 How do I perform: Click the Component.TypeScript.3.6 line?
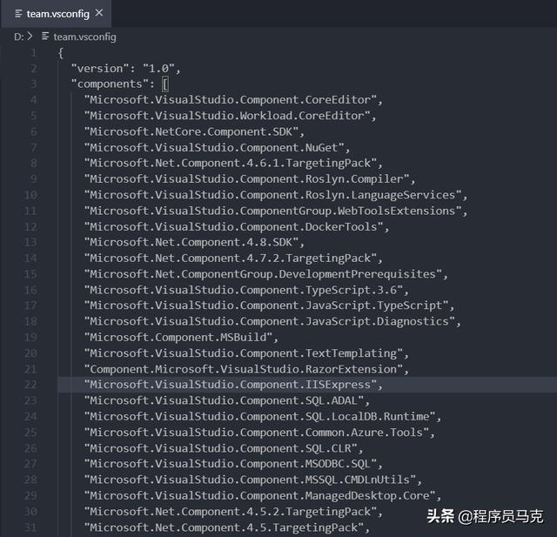pos(246,290)
